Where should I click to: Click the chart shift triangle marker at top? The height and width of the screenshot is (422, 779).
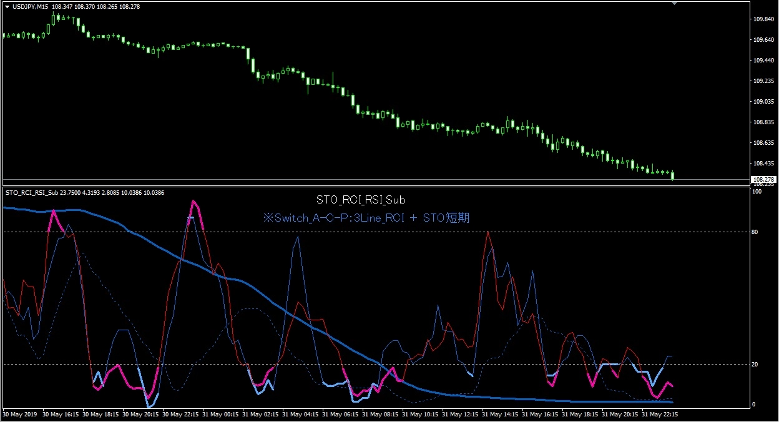click(x=674, y=3)
